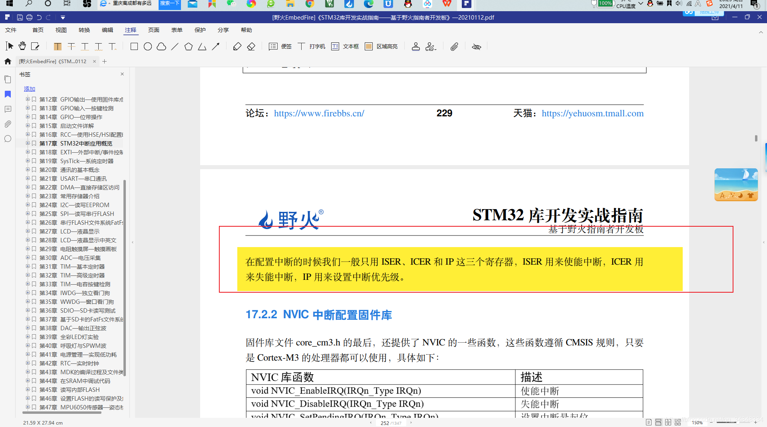The height and width of the screenshot is (427, 767).
Task: Open the 文件 menu
Action: [11, 30]
